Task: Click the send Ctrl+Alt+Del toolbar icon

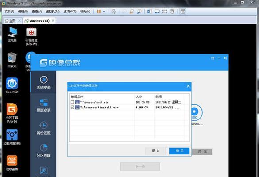Action: [114, 12]
